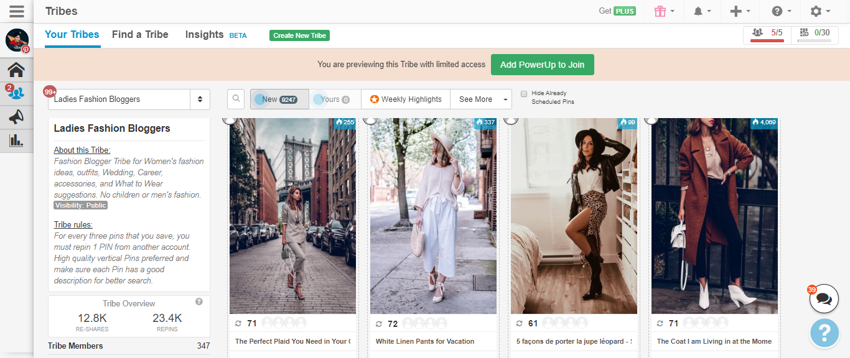Image resolution: width=850 pixels, height=358 pixels.
Task: Open the Ladies Fashion Bloggers tribe dropdown
Action: 129,99
